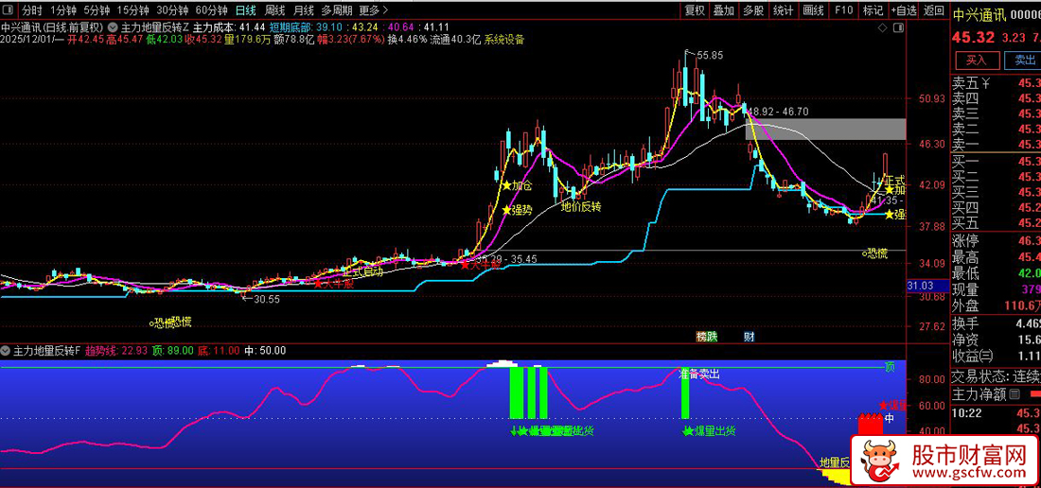Select the 60分钟 period tab
The width and height of the screenshot is (1041, 488).
[212, 10]
